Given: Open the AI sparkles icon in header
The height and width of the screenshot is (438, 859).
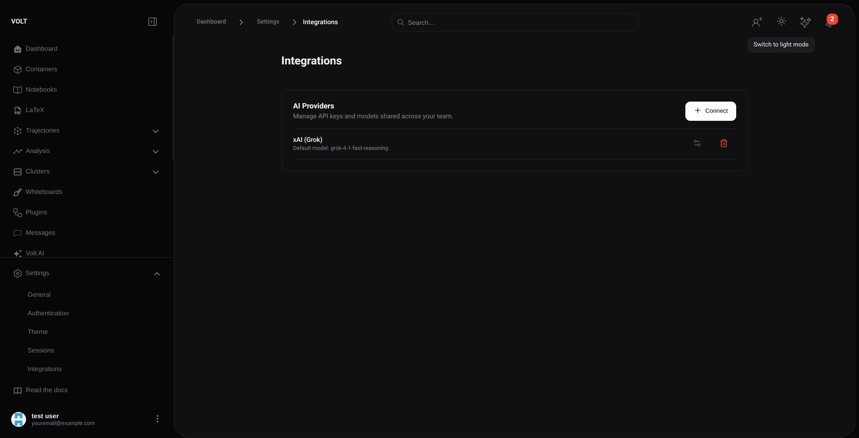Looking at the screenshot, I should tap(805, 22).
